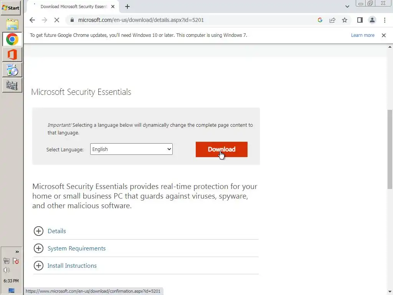Open a new tab with plus button

[127, 7]
